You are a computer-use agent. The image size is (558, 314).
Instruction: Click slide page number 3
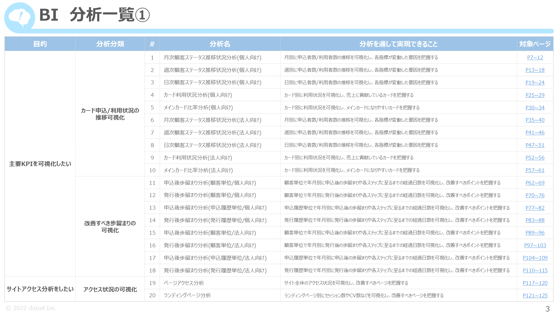[547, 309]
